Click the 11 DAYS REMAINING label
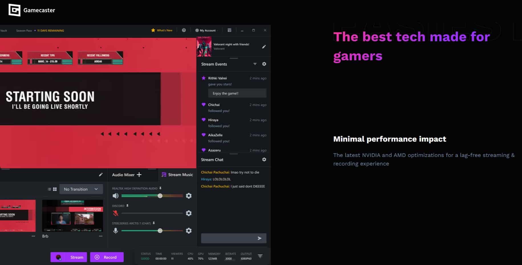Image resolution: width=522 pixels, height=265 pixels. click(x=50, y=30)
